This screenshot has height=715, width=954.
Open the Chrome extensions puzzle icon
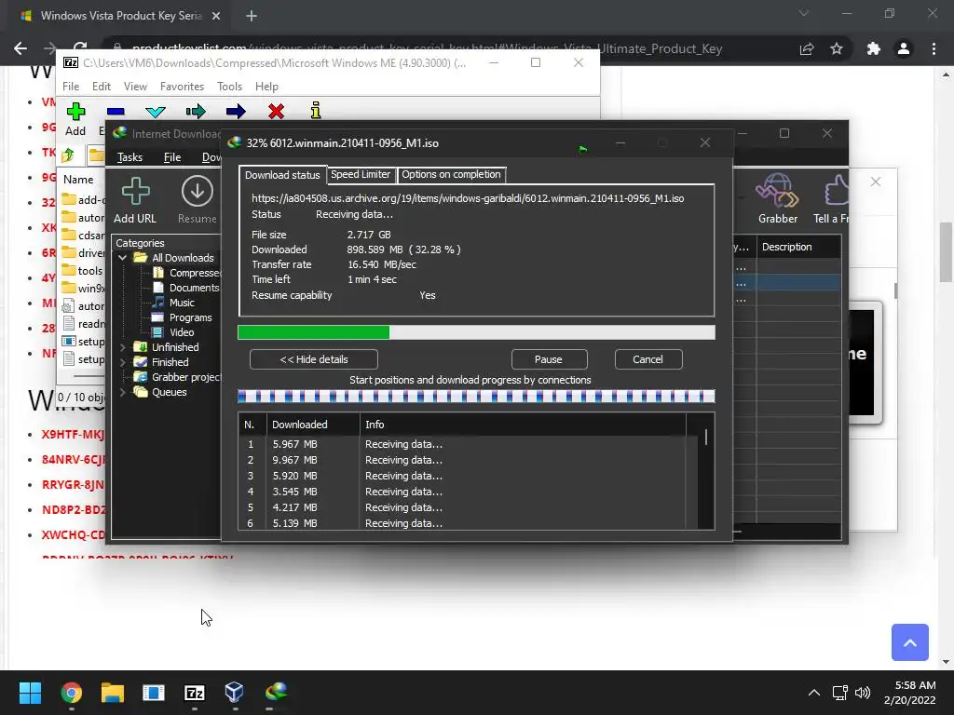874,48
